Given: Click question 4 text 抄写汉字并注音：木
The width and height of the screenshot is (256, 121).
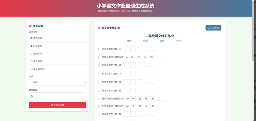Looking at the screenshot, I should pyautogui.click(x=112, y=74).
